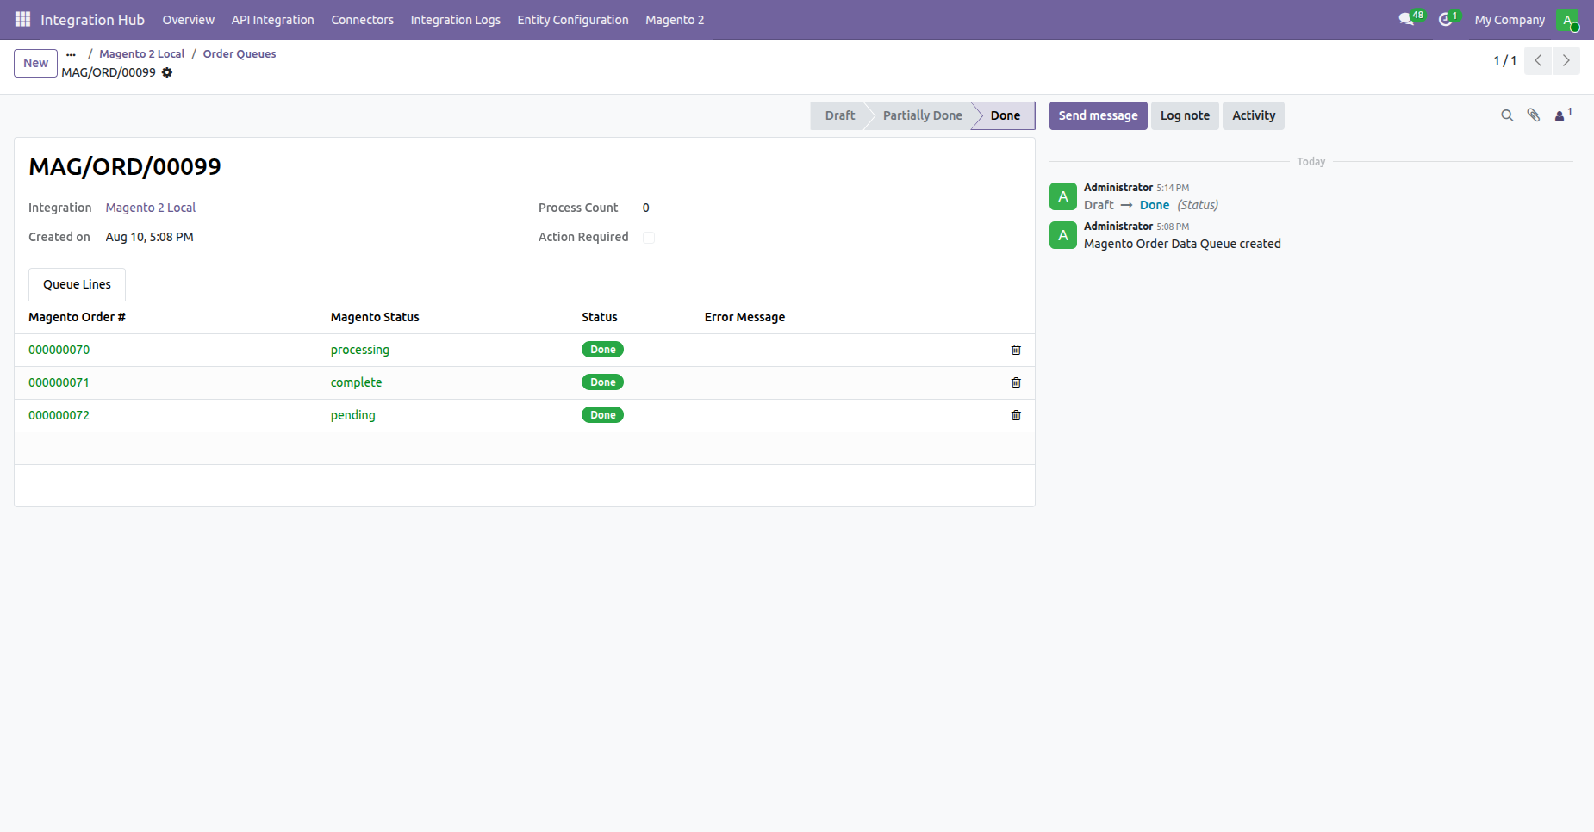The height and width of the screenshot is (832, 1594).
Task: Open Magento 2 Local breadcrumb link
Action: point(141,53)
